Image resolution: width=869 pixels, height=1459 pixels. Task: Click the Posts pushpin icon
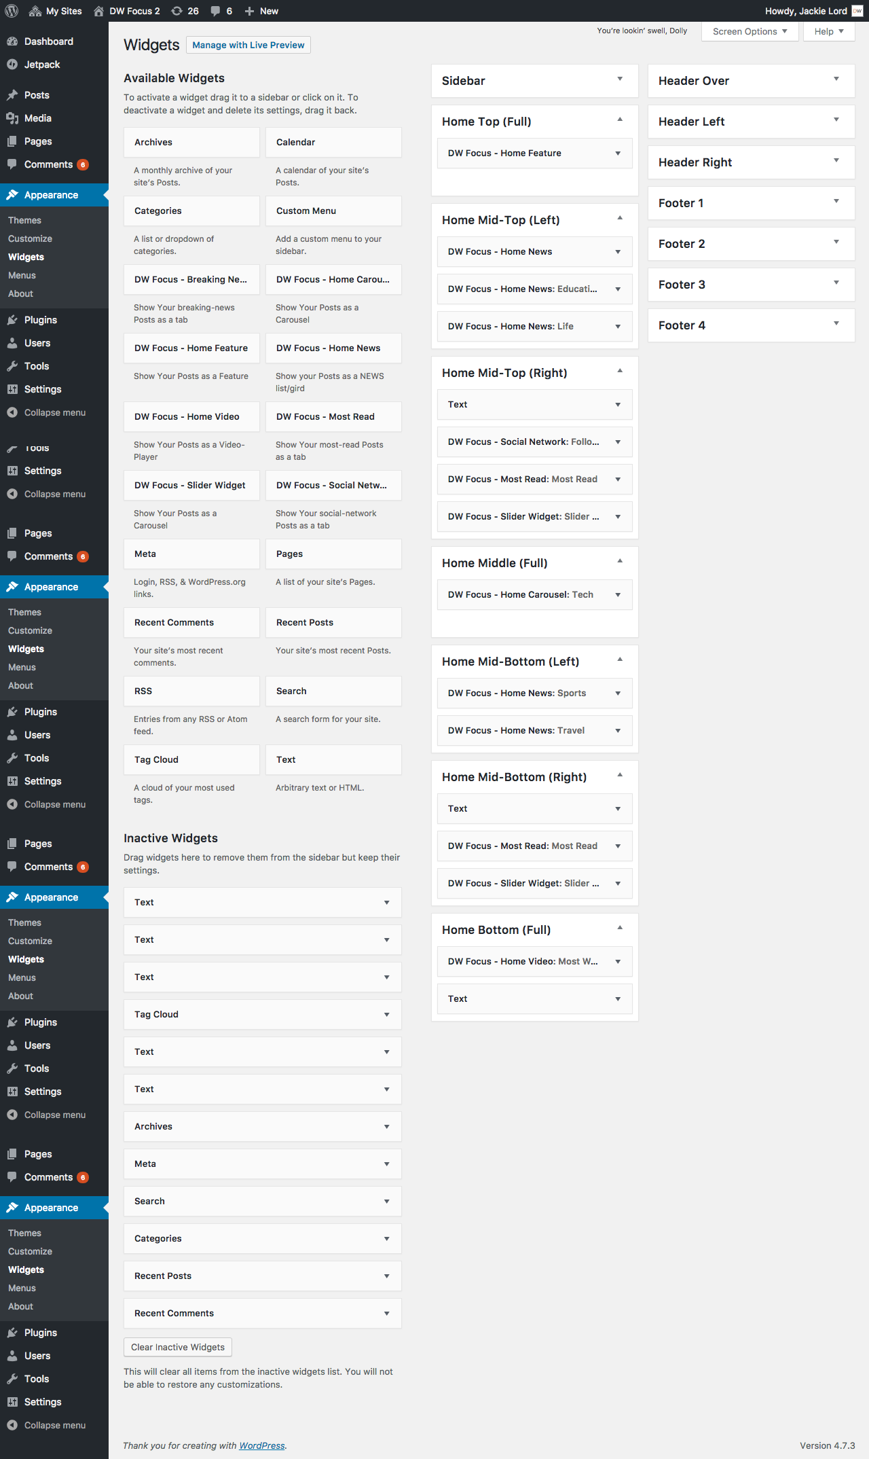click(12, 95)
